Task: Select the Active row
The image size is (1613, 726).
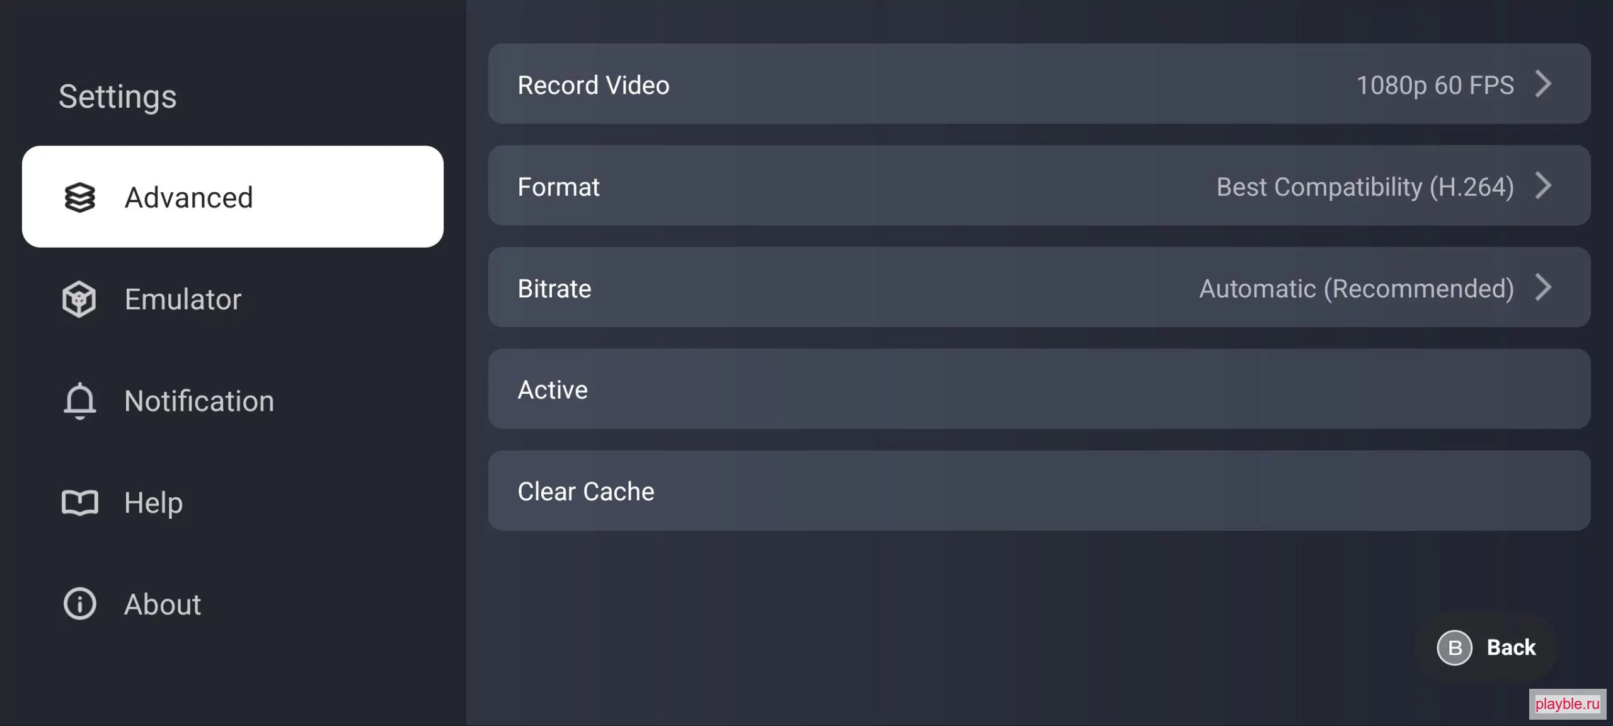Action: coord(1039,389)
